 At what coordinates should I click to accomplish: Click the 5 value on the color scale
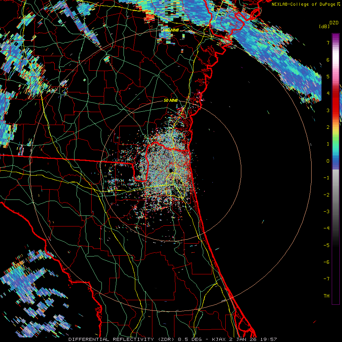click(328, 76)
